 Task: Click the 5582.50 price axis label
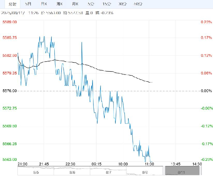(x=10, y=55)
